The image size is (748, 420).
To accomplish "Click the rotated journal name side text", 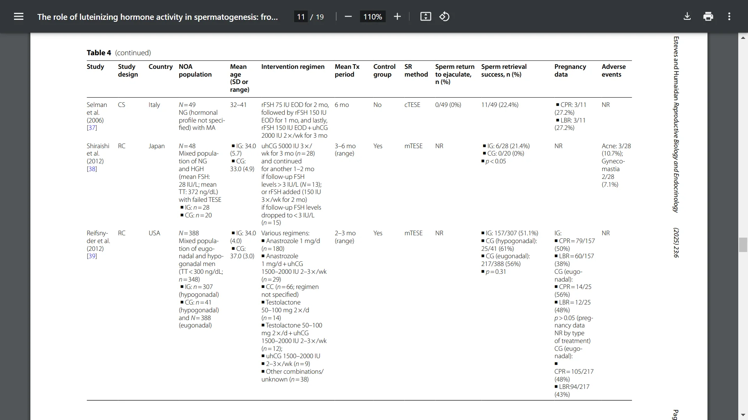I will 676,157.
